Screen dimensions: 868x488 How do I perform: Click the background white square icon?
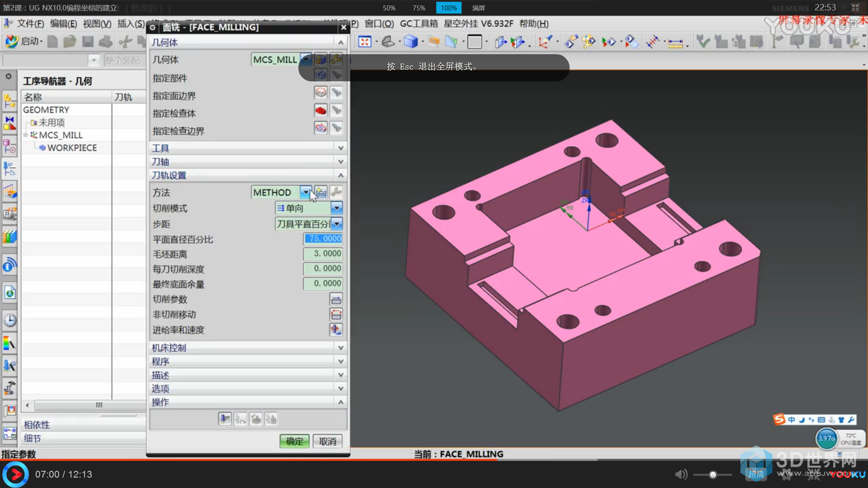coord(474,42)
